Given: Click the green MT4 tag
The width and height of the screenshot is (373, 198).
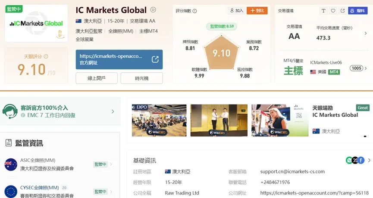Looking at the screenshot, I should [x=334, y=72].
